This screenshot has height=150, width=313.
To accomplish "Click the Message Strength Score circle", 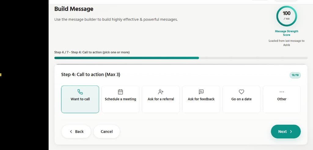I will 286,16.
